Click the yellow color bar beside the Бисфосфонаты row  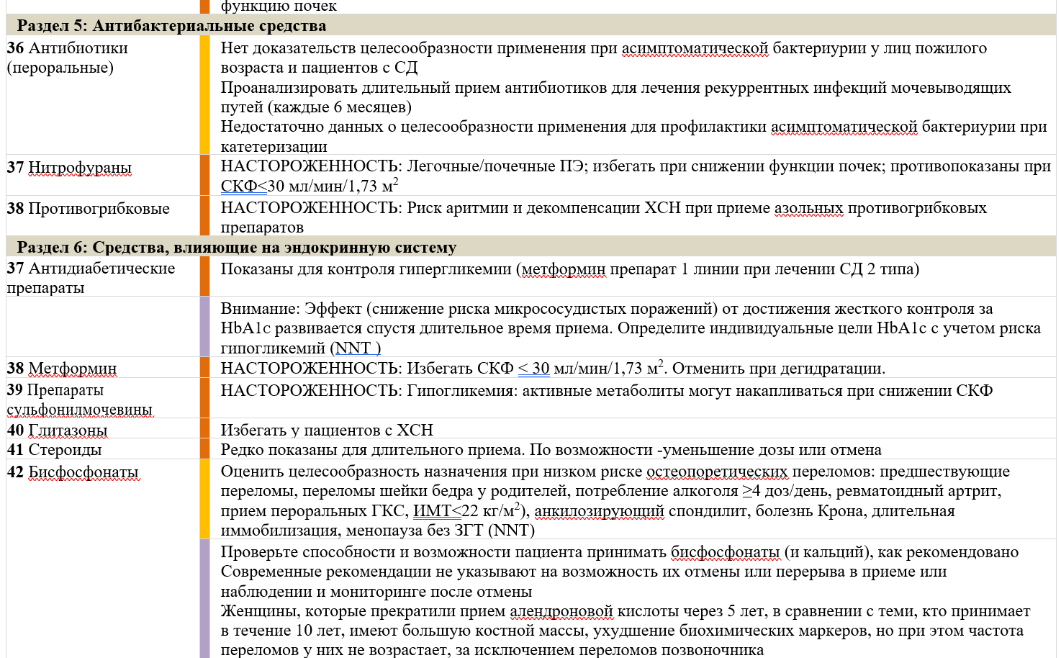[204, 499]
